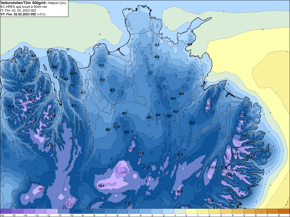Click the -12.4 temperature value
This screenshot has width=290, height=217.
point(251,155)
